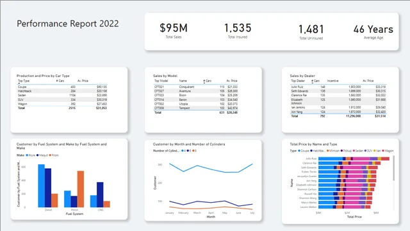
Task: Click the July label on Month axis
Action: pos(252,213)
